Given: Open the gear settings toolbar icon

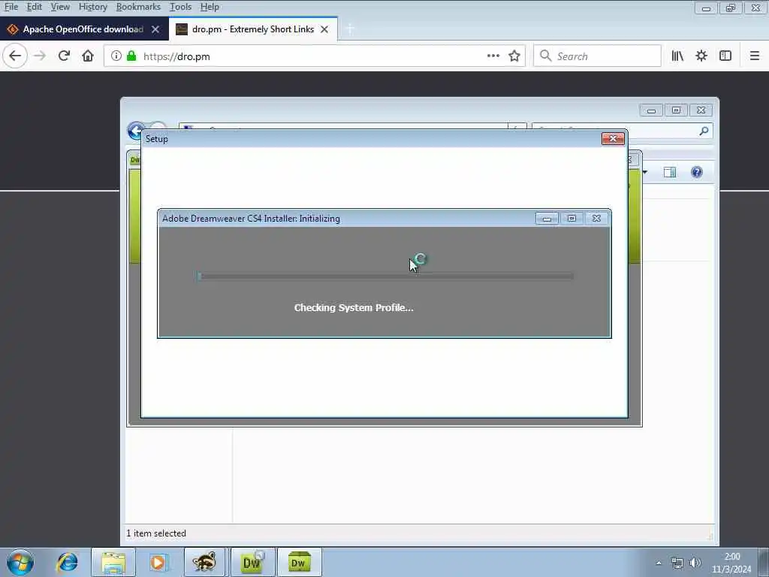Looking at the screenshot, I should (701, 56).
